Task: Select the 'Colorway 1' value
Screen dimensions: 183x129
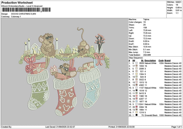Action: (16, 17)
